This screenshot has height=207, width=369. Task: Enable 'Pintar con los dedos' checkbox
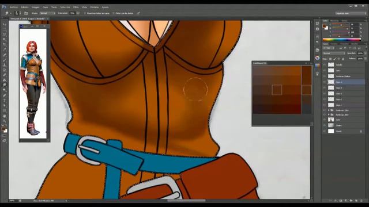click(113, 13)
